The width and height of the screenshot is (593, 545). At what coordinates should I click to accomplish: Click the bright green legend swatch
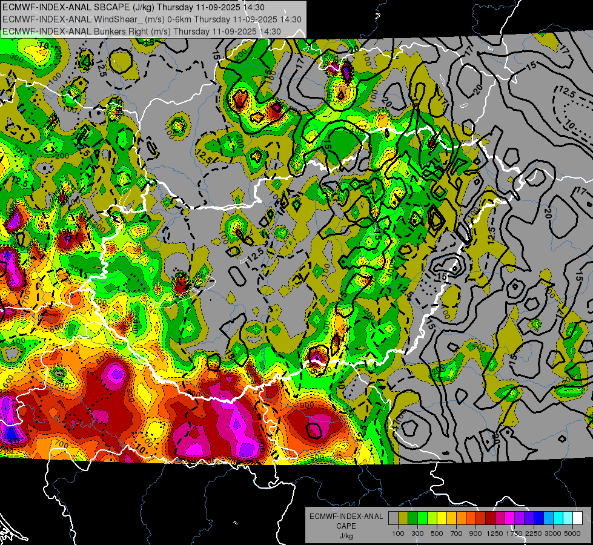click(422, 518)
